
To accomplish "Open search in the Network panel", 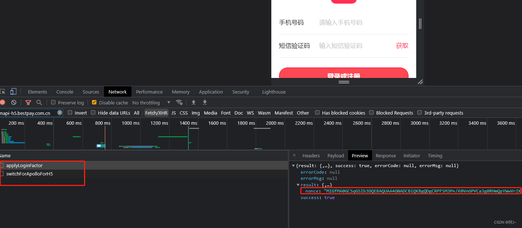I will click(x=39, y=103).
